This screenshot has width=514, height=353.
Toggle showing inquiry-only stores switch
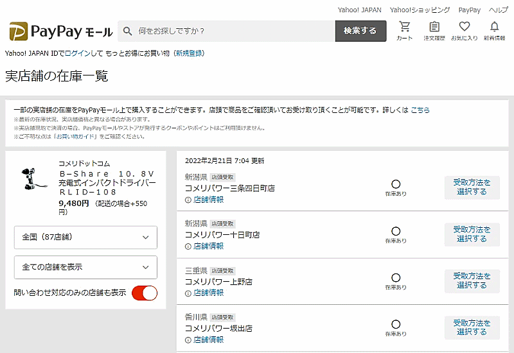[x=145, y=293]
